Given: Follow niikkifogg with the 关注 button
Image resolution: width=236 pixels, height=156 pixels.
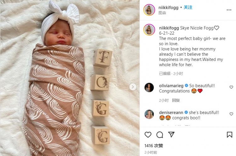Looking at the screenshot, I should 188,7.
